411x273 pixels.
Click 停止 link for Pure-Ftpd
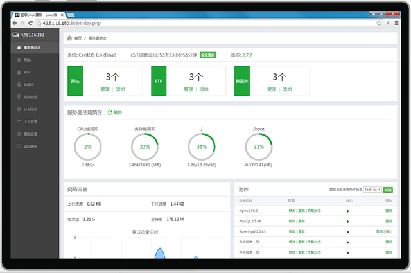pos(389,231)
